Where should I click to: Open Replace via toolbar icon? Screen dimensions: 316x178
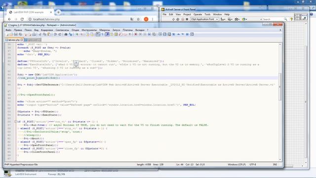click(71, 34)
